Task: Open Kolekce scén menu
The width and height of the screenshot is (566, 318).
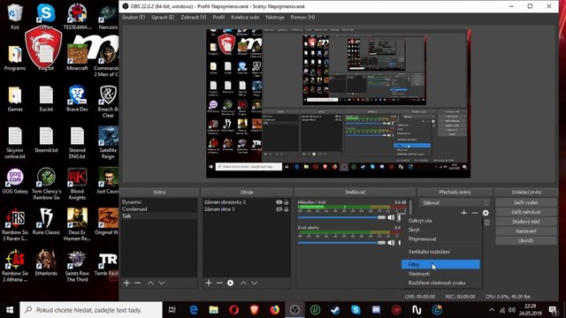Action: tap(245, 18)
